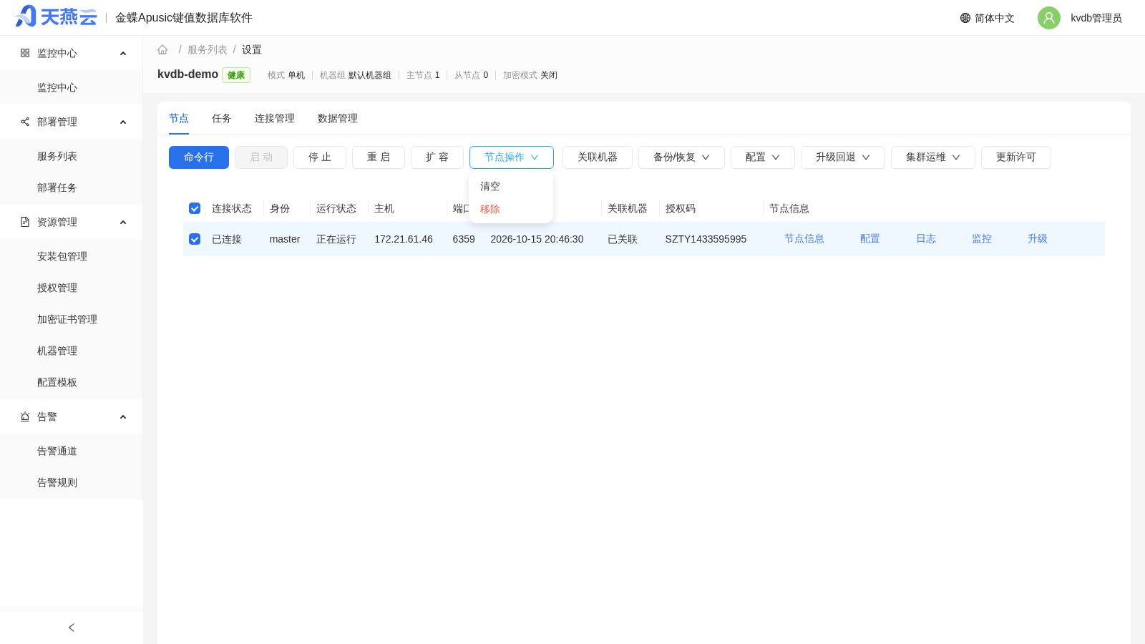Click the 更新许可 button
Viewport: 1145px width, 644px height.
1016,157
